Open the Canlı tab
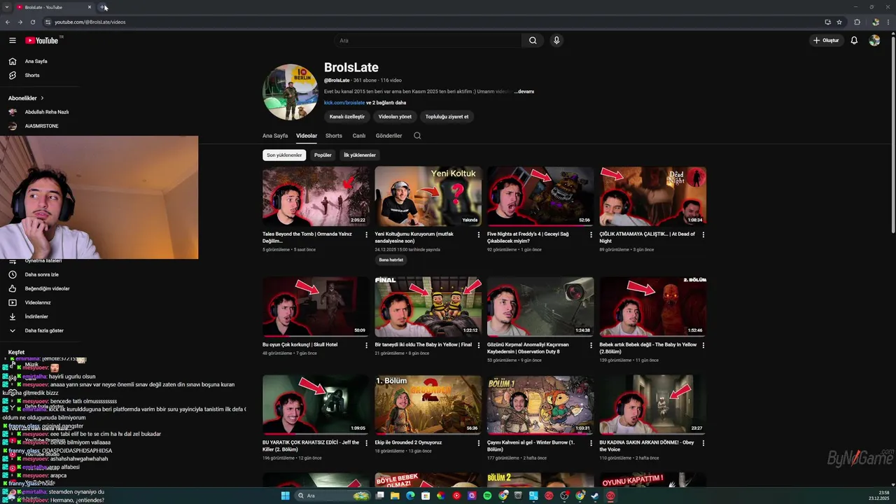The width and height of the screenshot is (896, 504). coord(359,136)
